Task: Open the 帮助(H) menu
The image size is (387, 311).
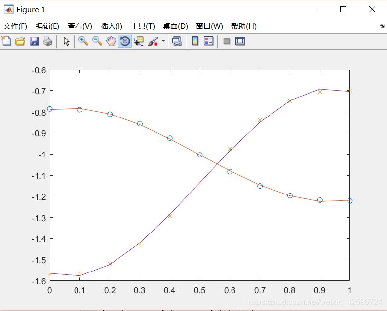Action: click(244, 26)
